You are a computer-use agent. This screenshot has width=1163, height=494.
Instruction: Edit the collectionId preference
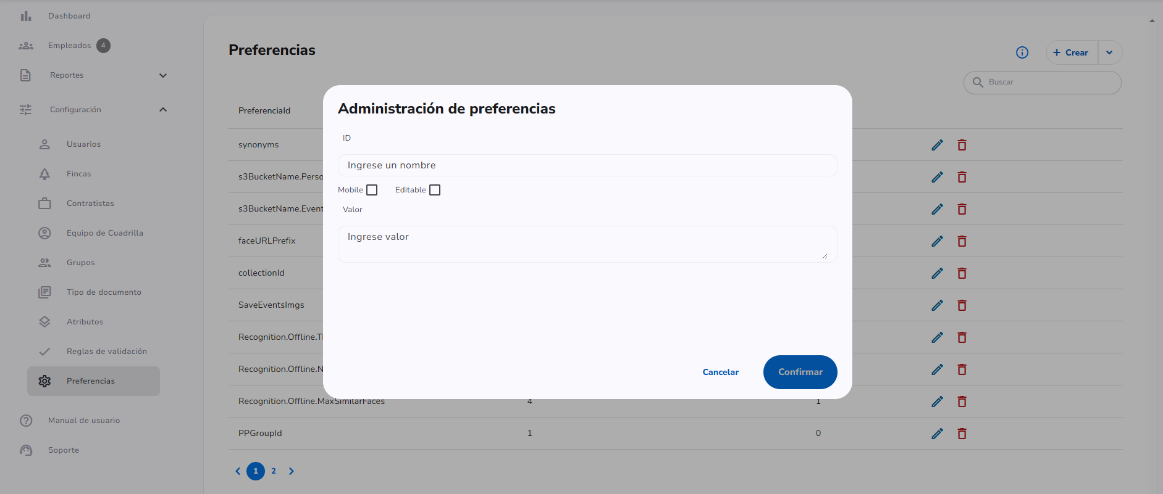point(937,273)
